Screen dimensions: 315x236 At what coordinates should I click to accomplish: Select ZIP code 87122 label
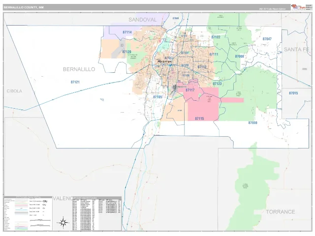(x=216, y=37)
